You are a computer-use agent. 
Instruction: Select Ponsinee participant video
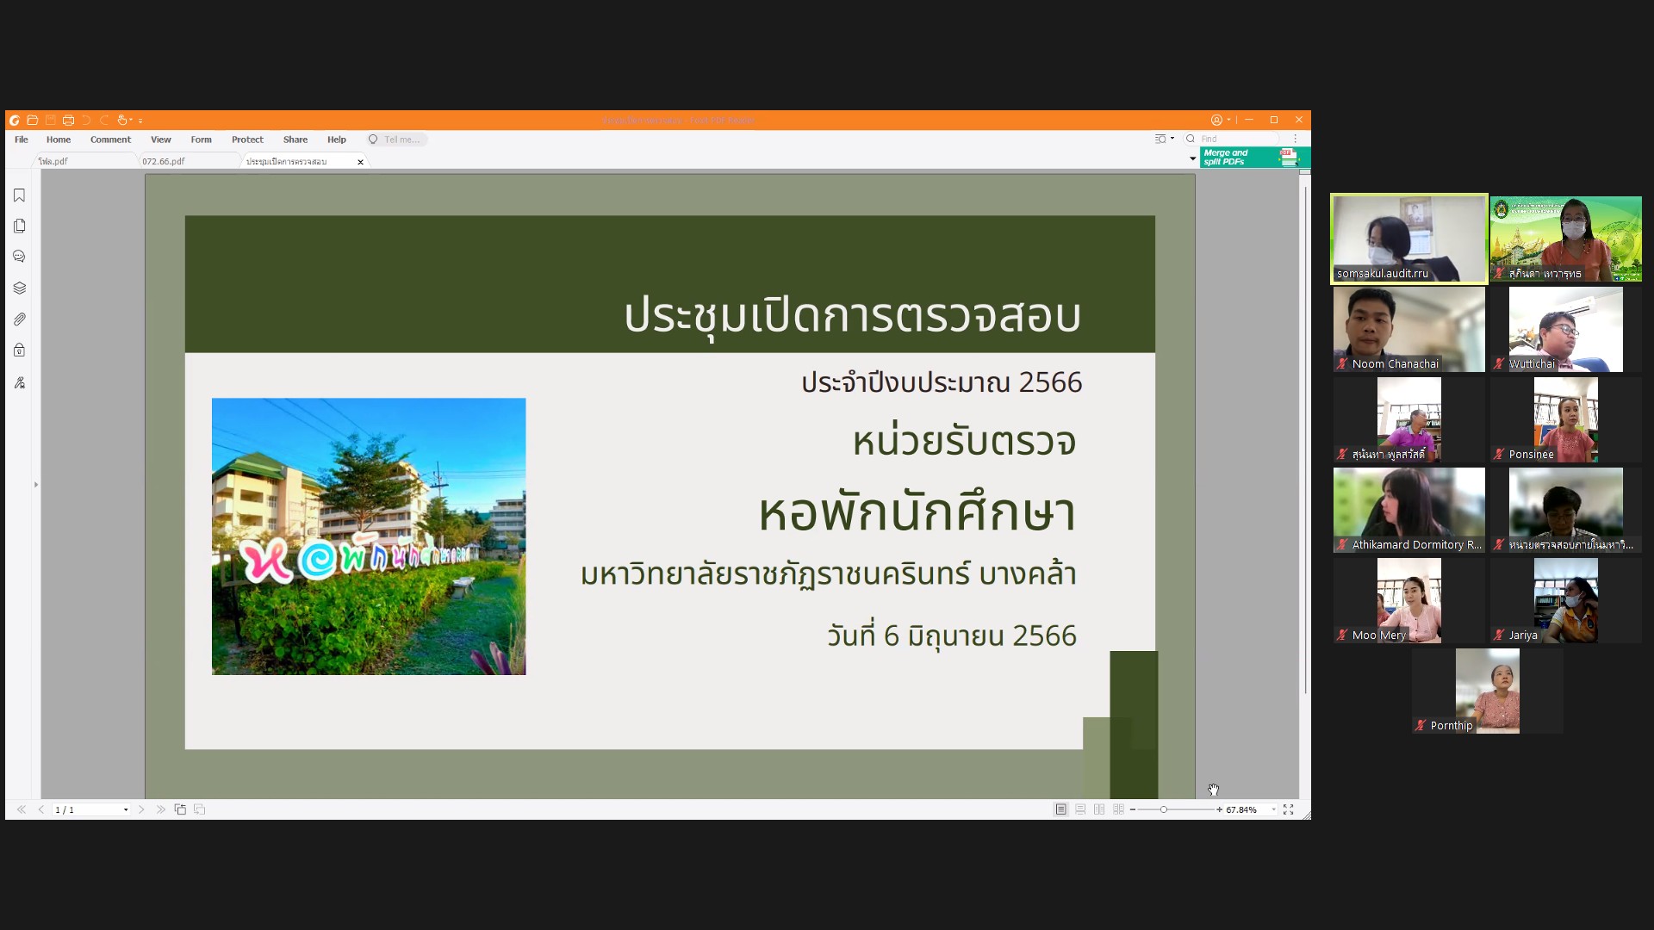pyautogui.click(x=1566, y=420)
